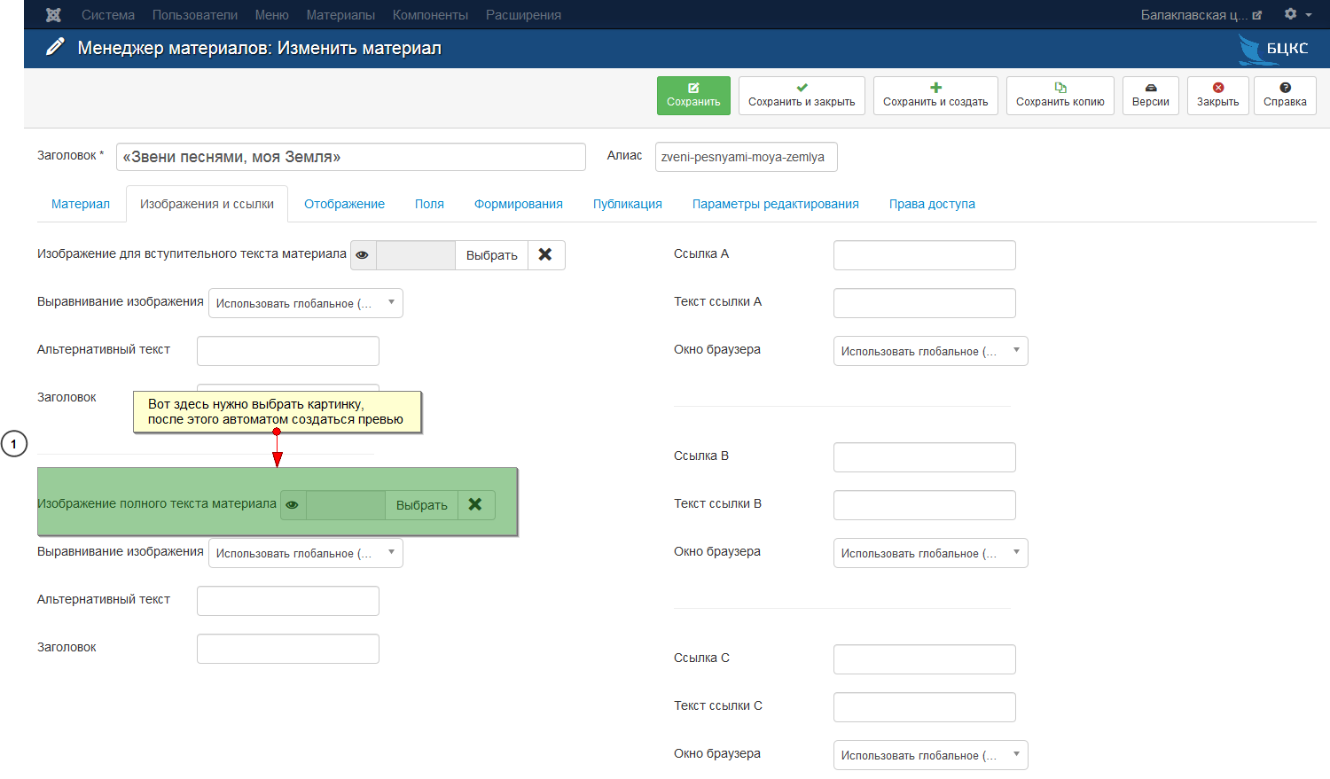
Task: Click Сохранить копию
Action: pos(1060,95)
